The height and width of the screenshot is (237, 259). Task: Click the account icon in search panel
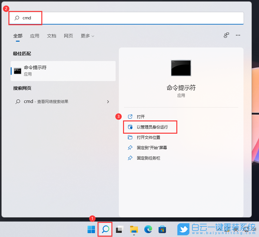226,35
